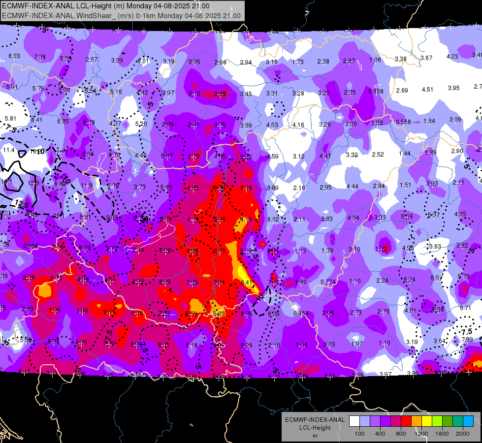Image resolution: width=482 pixels, height=443 pixels.
Task: Click the wind shear value 4.23
Action: 452,56
